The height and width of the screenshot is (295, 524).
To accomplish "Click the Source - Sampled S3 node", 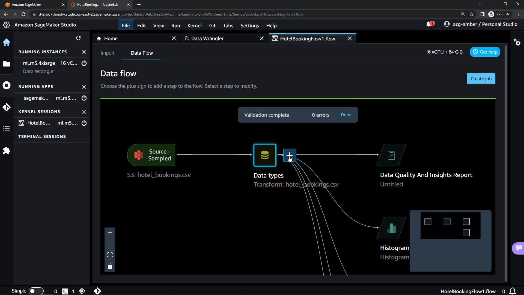I will tap(151, 155).
